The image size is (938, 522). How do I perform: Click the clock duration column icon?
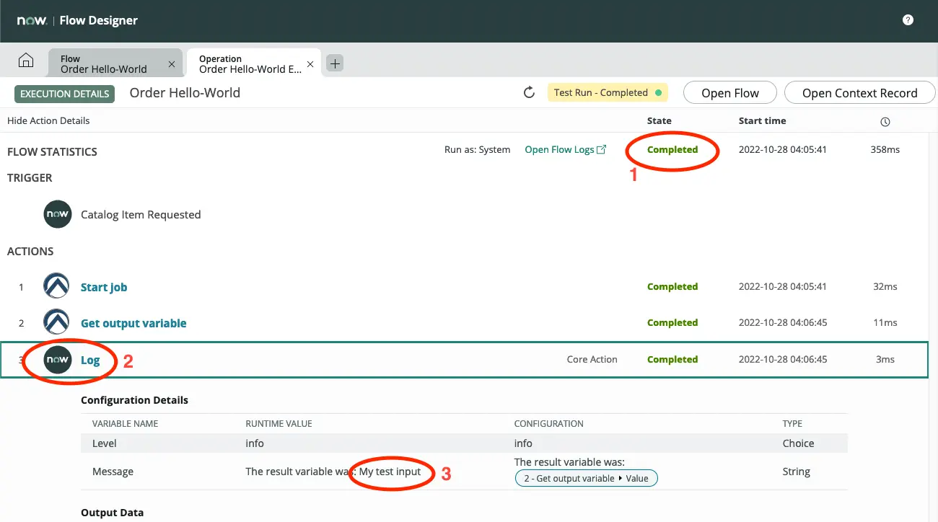pyautogui.click(x=885, y=121)
